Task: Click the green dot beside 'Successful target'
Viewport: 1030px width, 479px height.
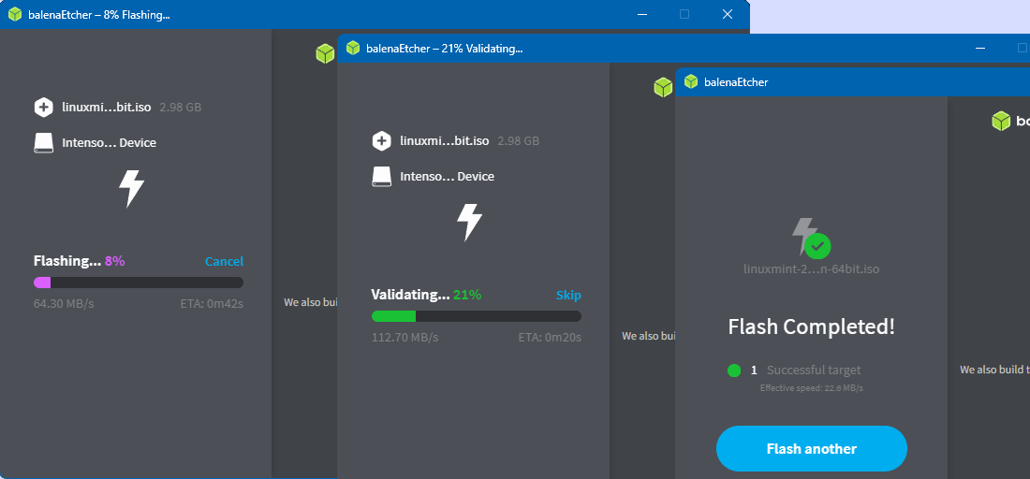Action: pyautogui.click(x=734, y=370)
